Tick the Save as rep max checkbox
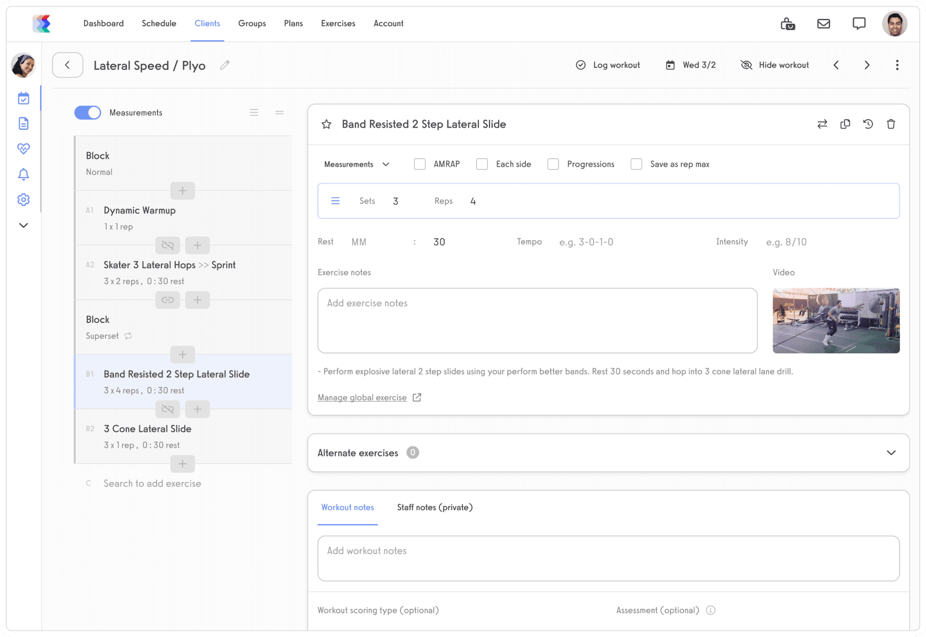 click(x=636, y=164)
